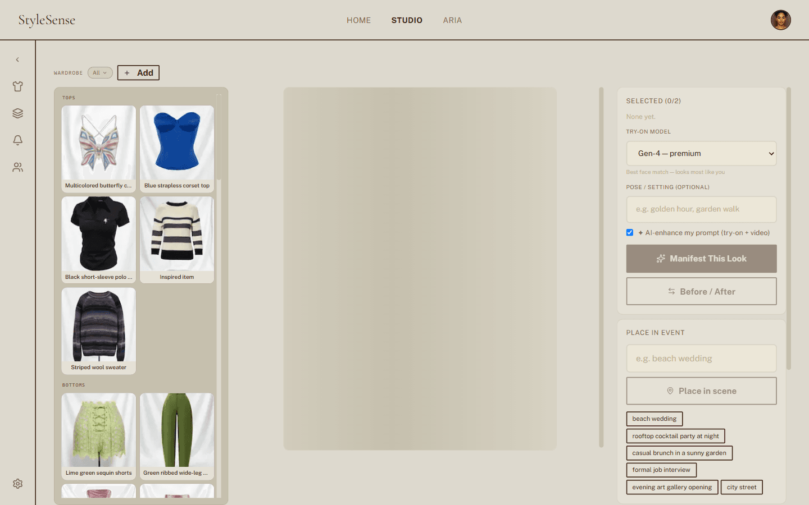
Task: Click the StyleSense logo
Action: (47, 20)
